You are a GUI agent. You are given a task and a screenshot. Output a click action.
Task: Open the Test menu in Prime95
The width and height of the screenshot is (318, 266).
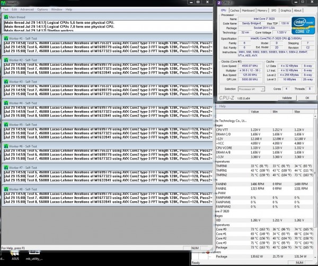(x=5, y=10)
